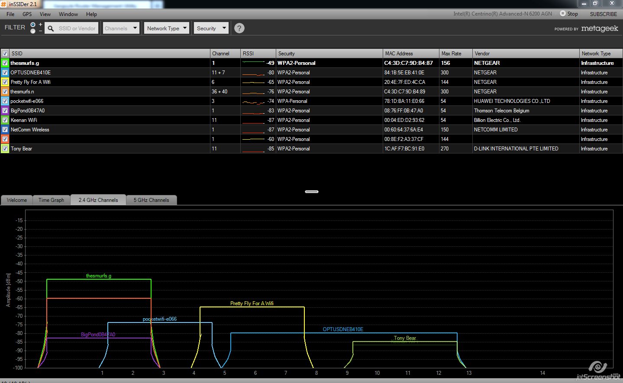Uncheck the pocketwifi-e066 network checkbox
Image resolution: width=623 pixels, height=383 pixels.
5,101
